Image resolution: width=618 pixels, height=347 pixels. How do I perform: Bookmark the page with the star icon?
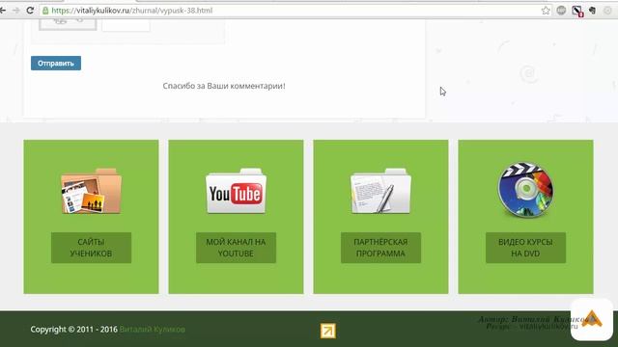(x=546, y=11)
